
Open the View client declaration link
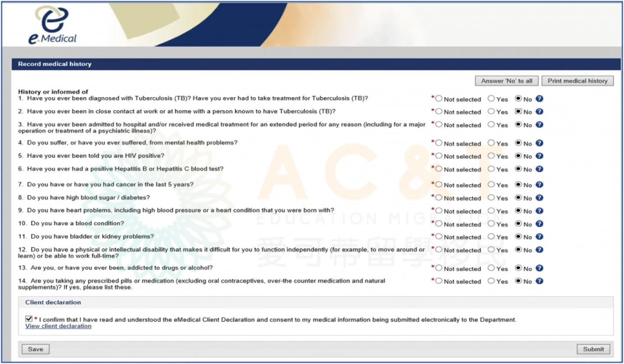tap(58, 326)
